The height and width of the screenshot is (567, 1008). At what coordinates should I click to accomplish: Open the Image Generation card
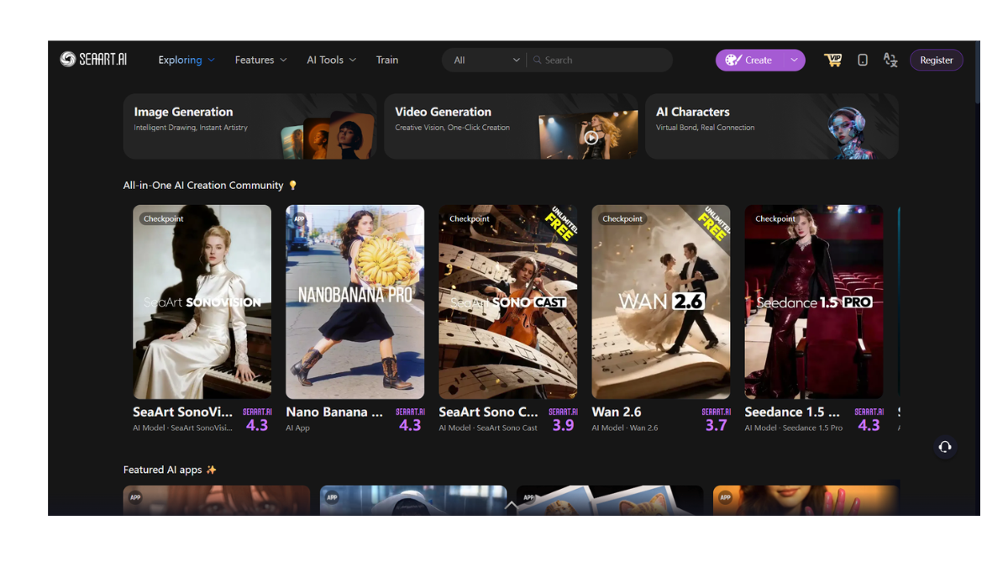click(x=249, y=126)
